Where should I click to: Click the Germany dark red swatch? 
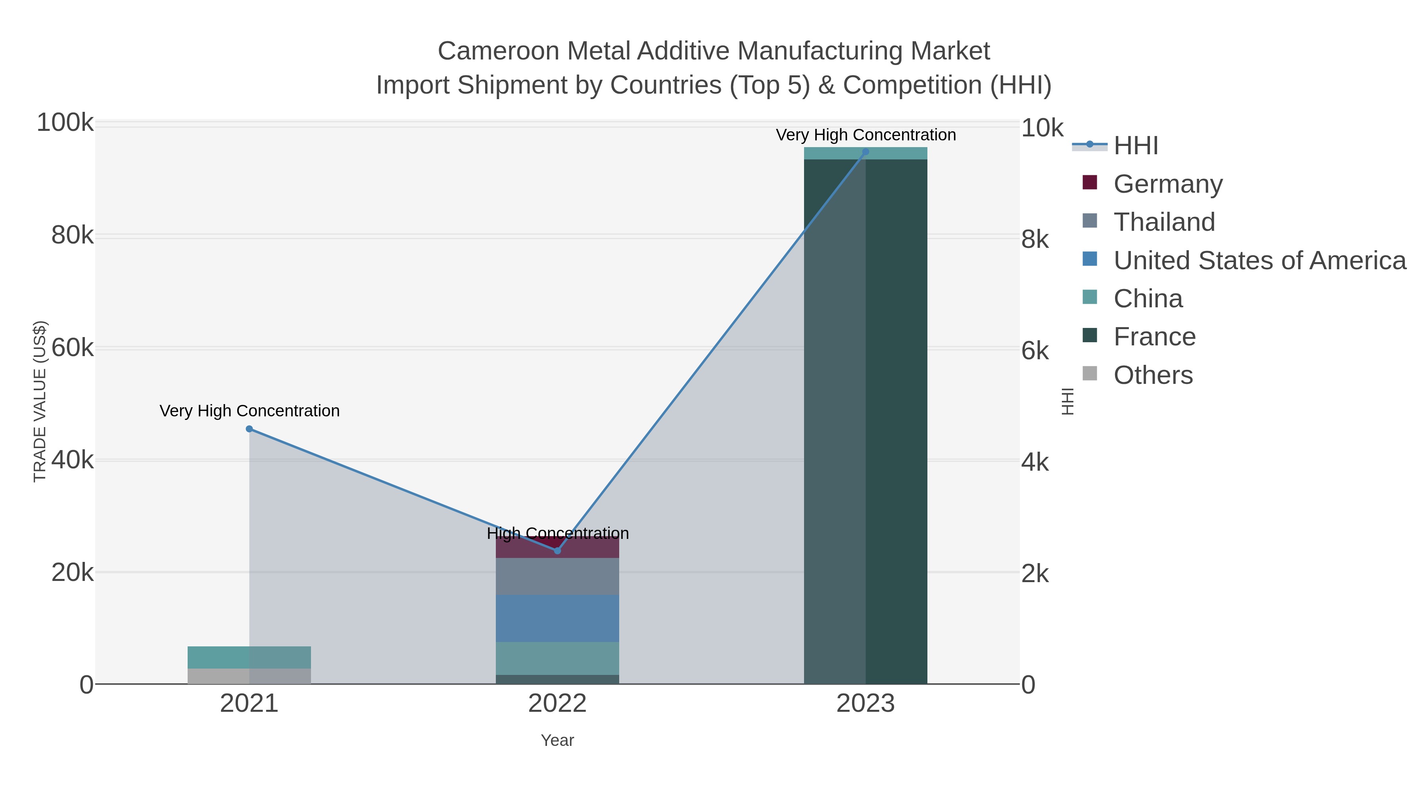(1090, 182)
